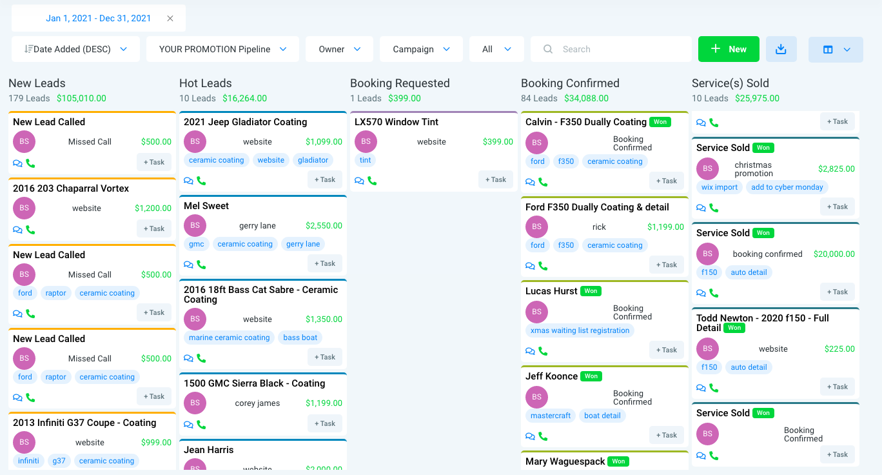Click the marine ceramic coating tag

[x=230, y=338]
